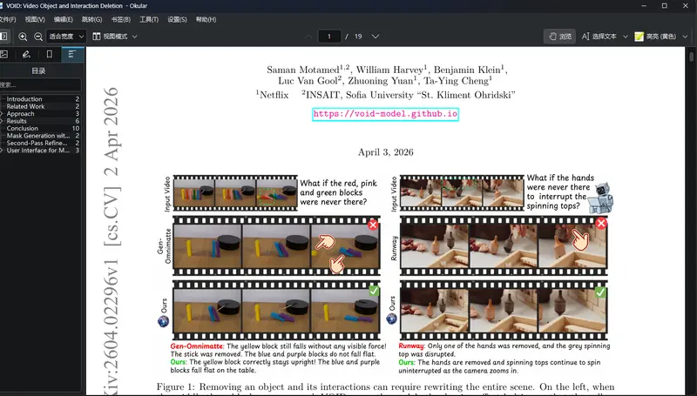The image size is (697, 396).
Task: Select the 高亮 (黄色) yellow highlighter tool
Action: [x=655, y=37]
